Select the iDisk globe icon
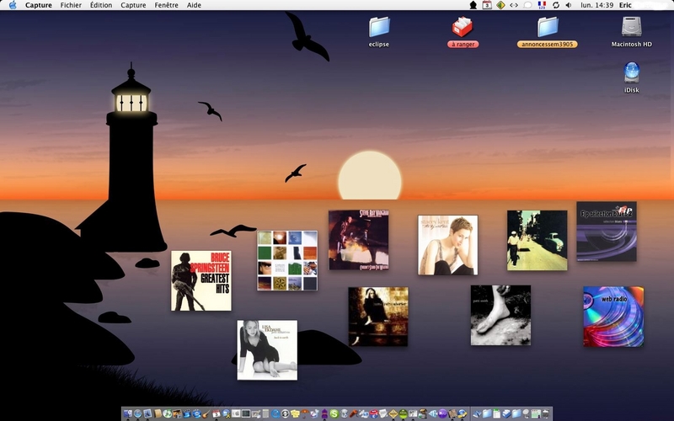The width and height of the screenshot is (674, 421). click(x=631, y=77)
